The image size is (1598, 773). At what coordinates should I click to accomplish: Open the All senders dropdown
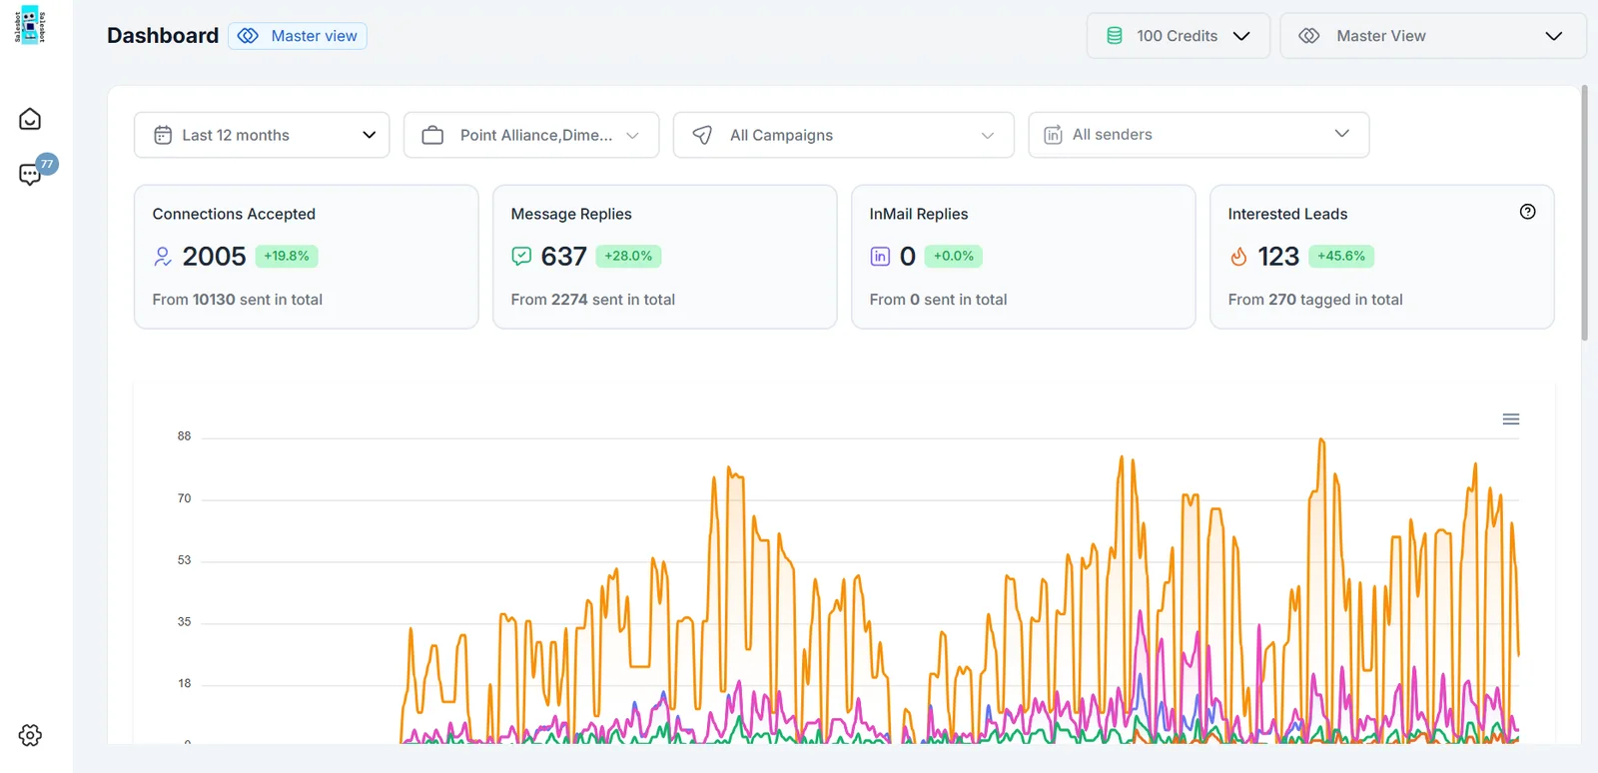[x=1198, y=135]
